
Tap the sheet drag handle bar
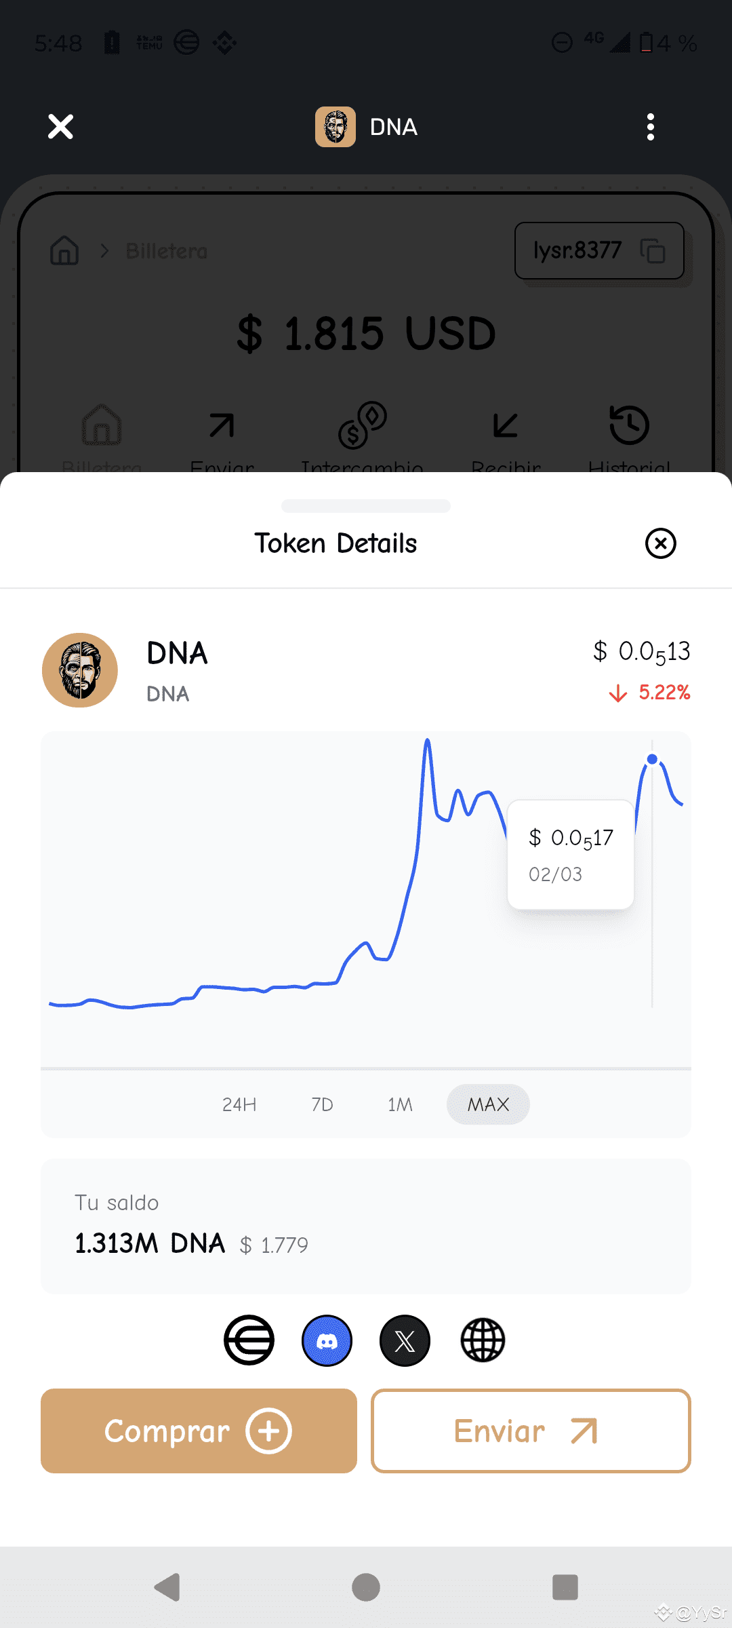tap(366, 506)
